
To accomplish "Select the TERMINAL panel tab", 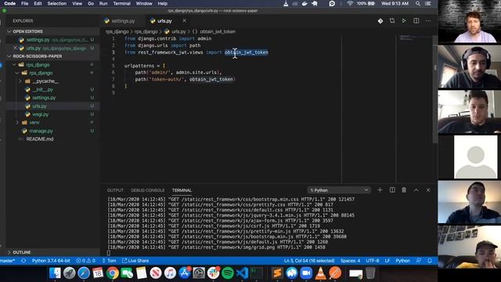I will click(x=182, y=190).
